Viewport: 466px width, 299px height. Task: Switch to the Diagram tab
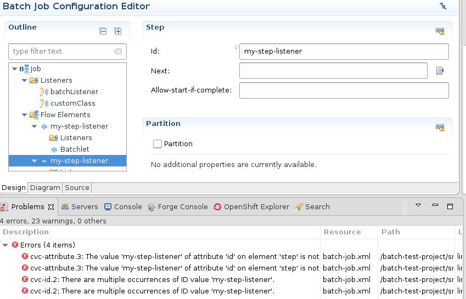(45, 188)
